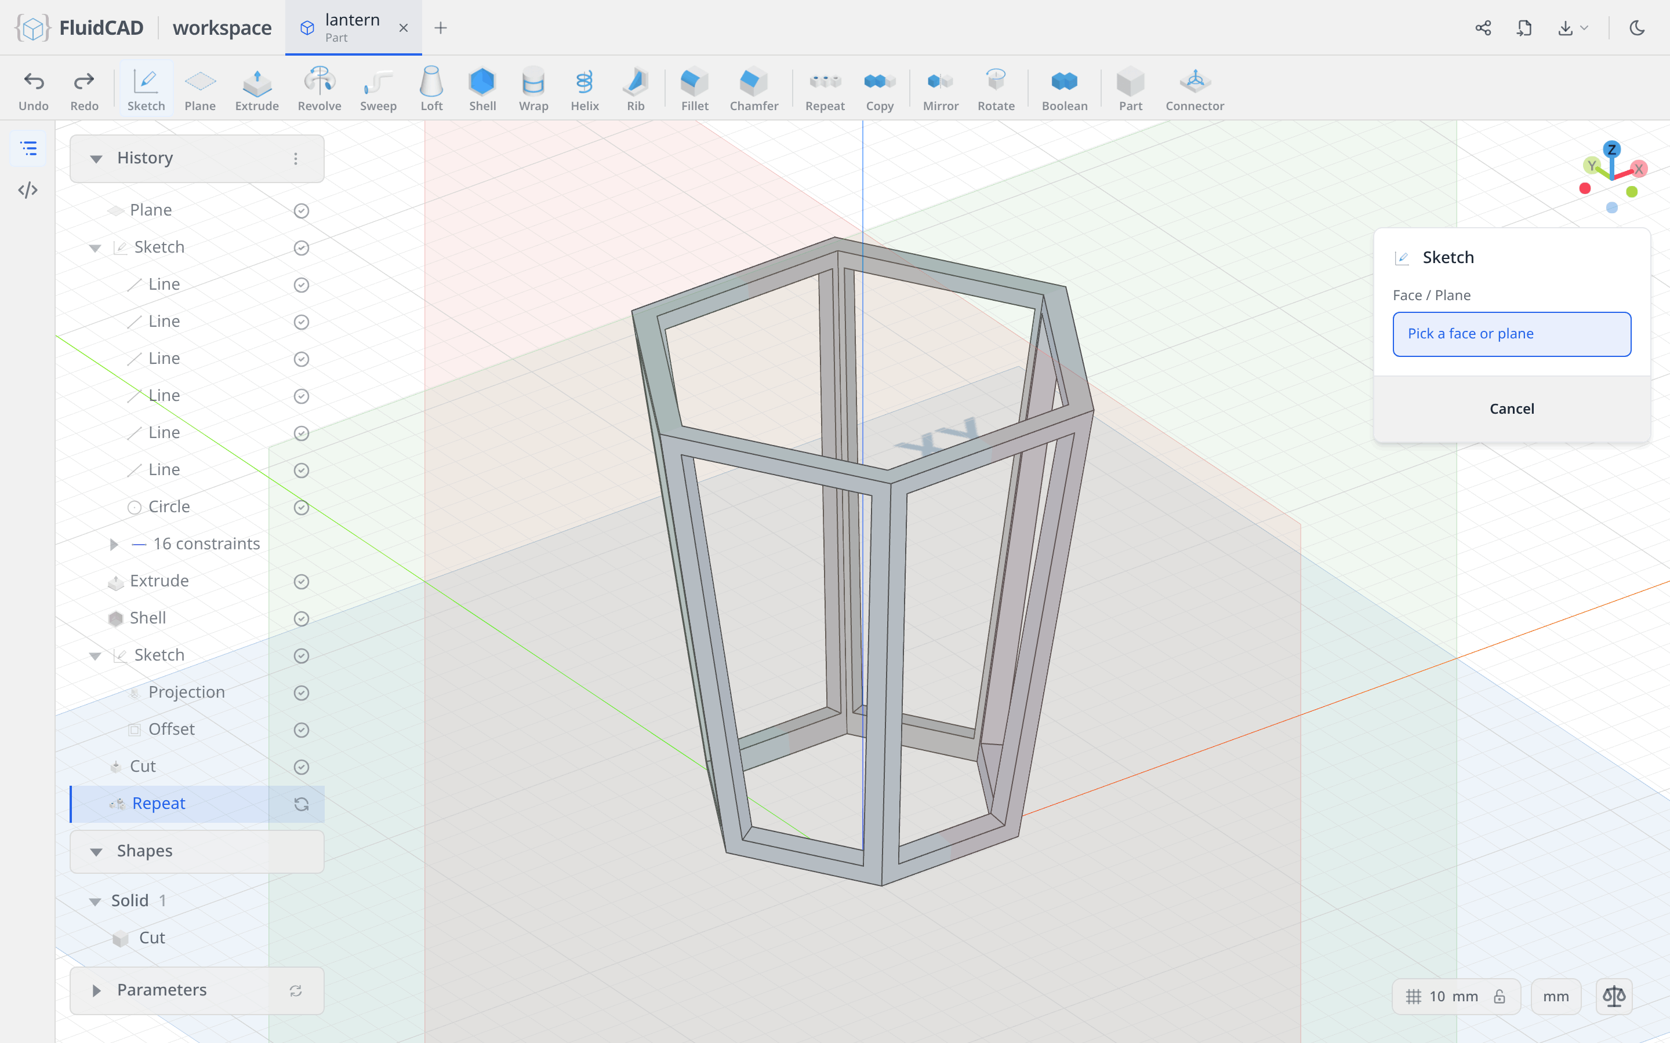
Task: Select the Rotate tool
Action: (x=996, y=90)
